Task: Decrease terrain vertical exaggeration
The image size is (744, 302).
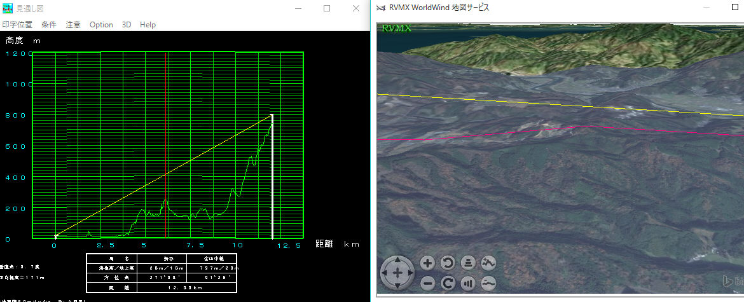Action: click(488, 283)
